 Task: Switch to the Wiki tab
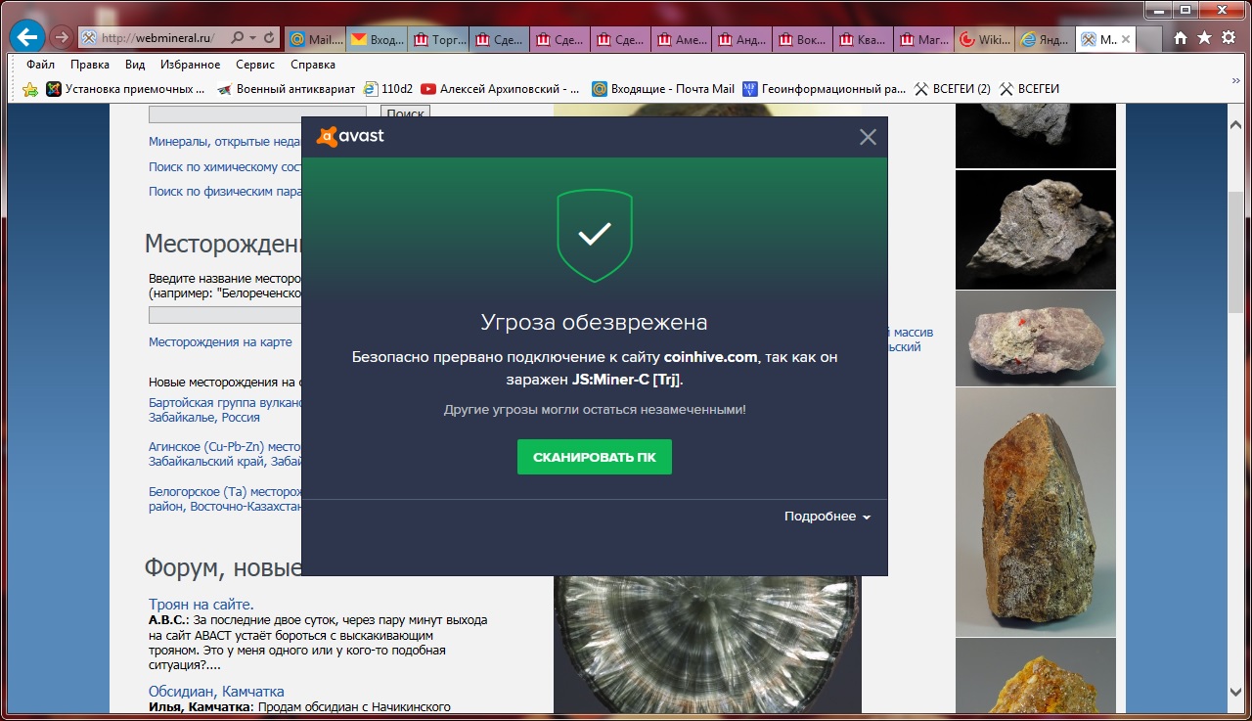(985, 39)
